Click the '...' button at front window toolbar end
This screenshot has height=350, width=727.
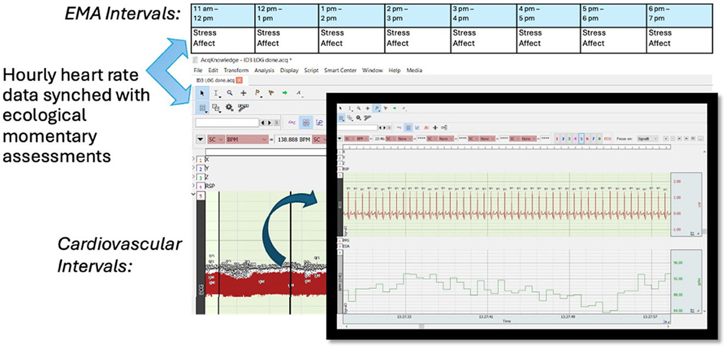700,139
